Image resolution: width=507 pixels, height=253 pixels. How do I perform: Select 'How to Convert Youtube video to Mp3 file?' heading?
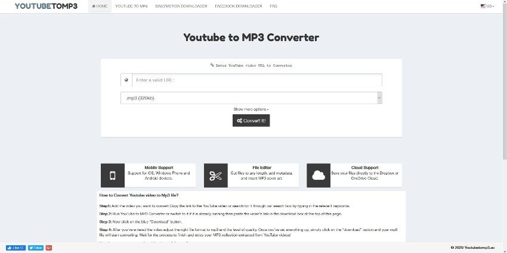tap(139, 196)
